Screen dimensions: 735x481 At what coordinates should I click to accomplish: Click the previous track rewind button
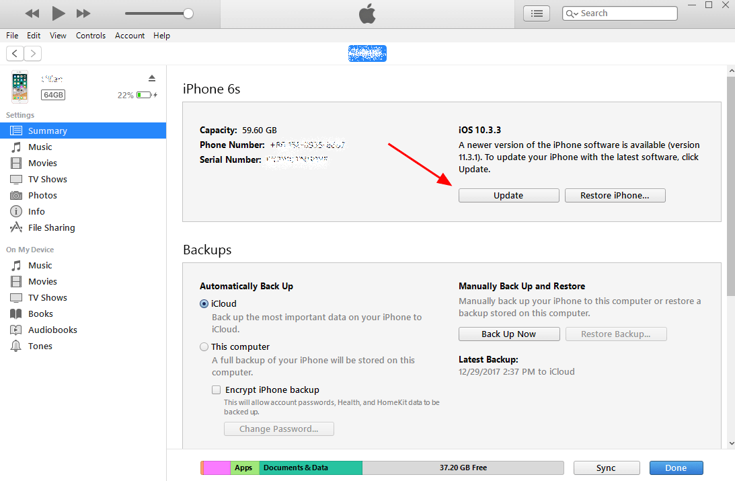point(32,13)
